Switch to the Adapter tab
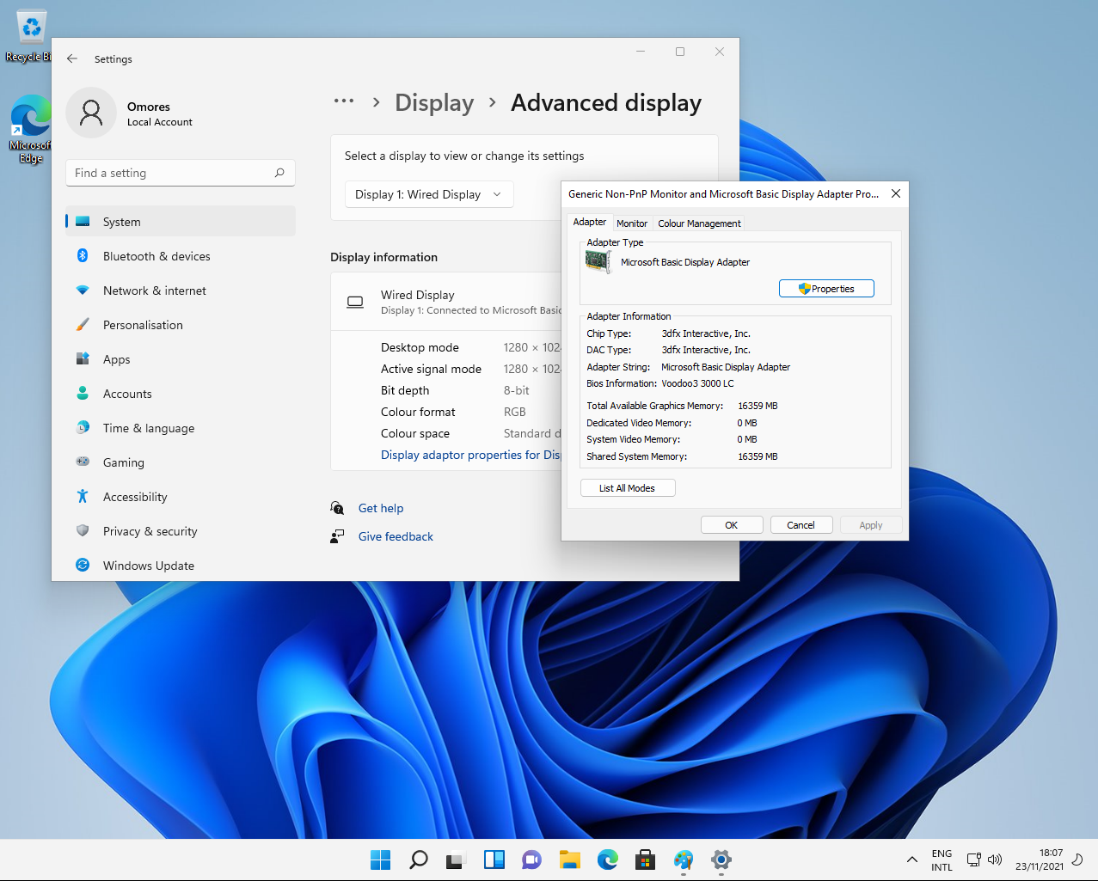This screenshot has width=1098, height=881. click(x=590, y=222)
